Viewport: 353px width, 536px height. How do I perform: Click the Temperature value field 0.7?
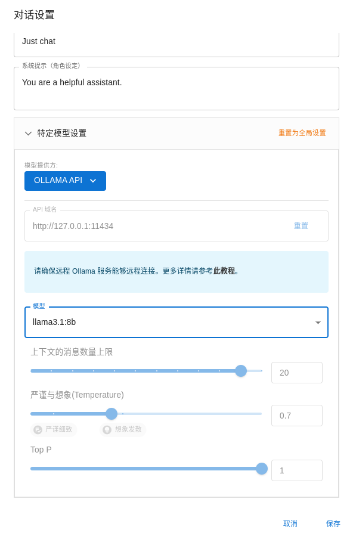coord(296,416)
